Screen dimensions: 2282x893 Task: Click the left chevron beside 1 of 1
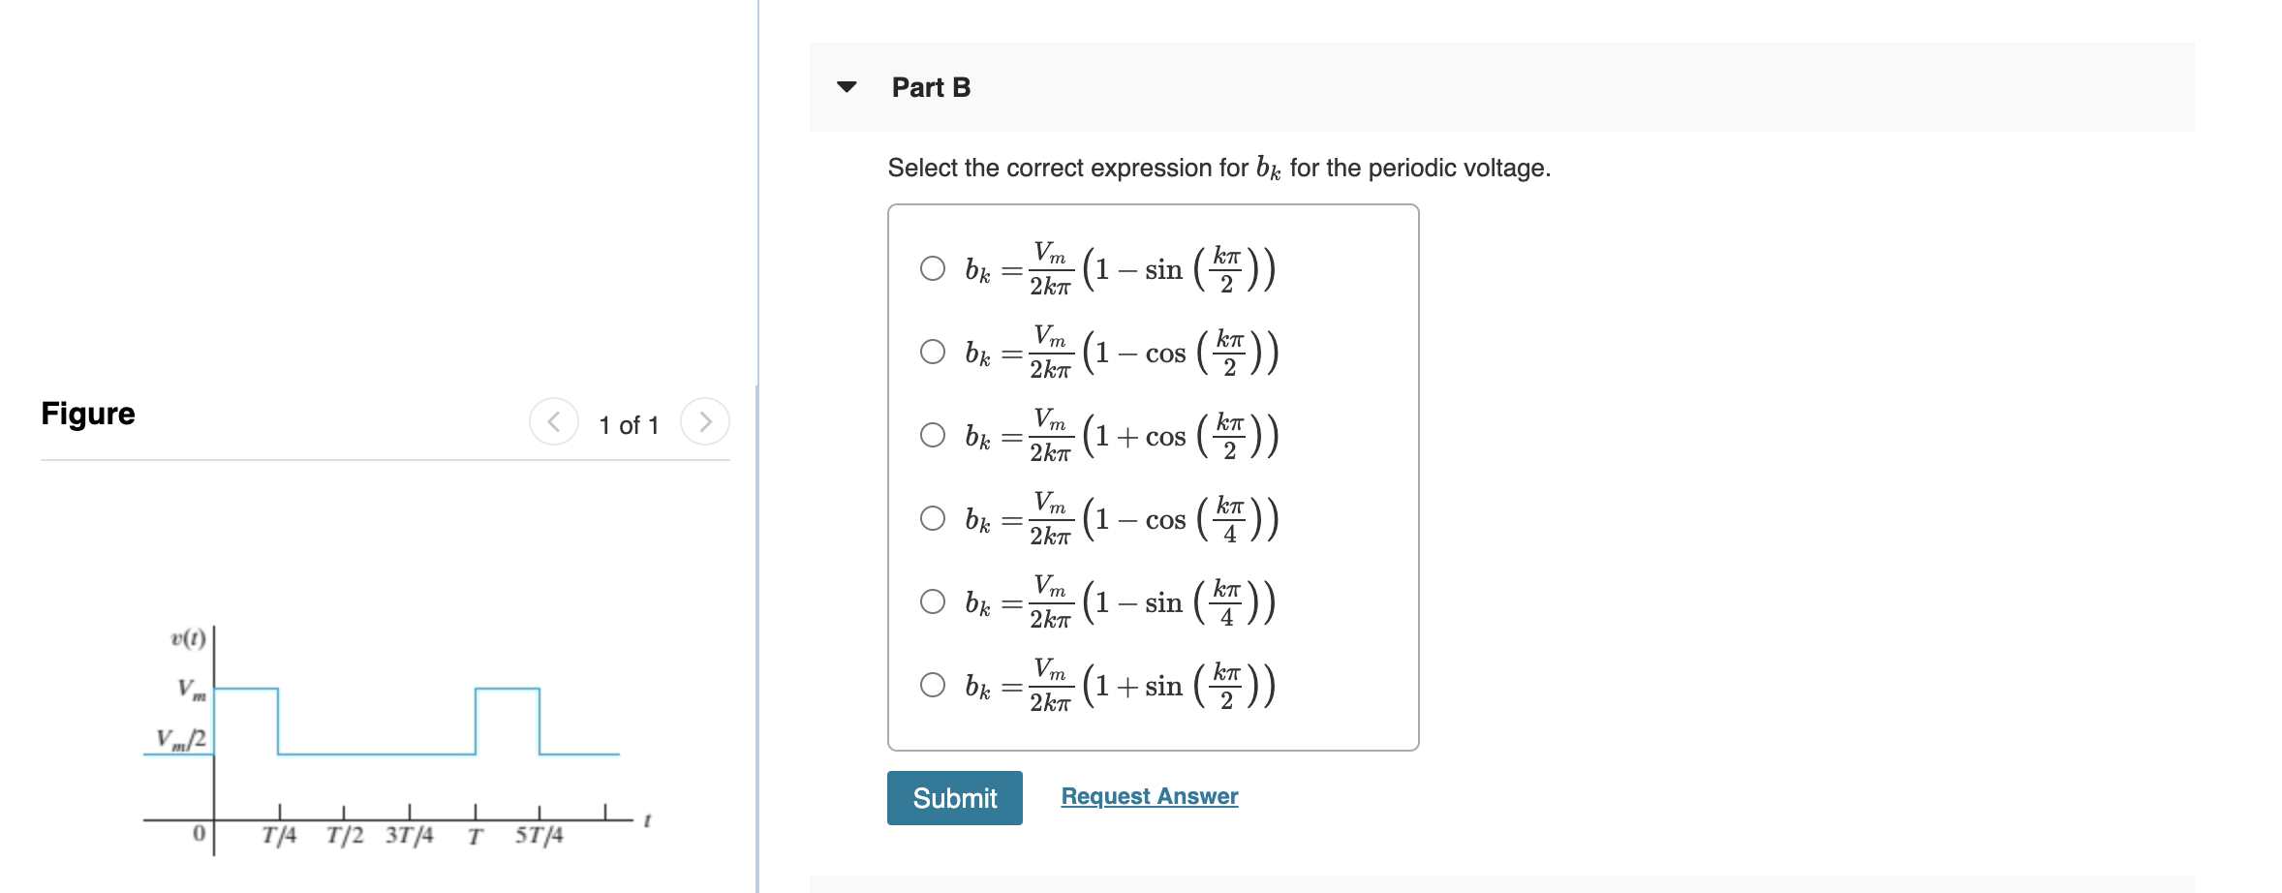pos(552,421)
